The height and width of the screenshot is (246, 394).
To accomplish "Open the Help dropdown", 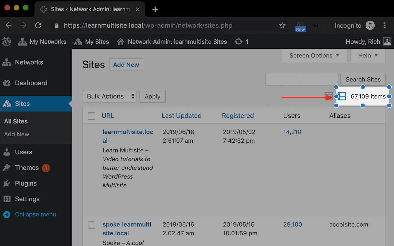I will (x=367, y=55).
